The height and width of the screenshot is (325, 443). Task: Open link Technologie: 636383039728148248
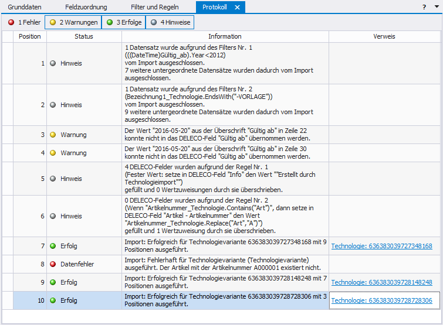pyautogui.click(x=381, y=282)
